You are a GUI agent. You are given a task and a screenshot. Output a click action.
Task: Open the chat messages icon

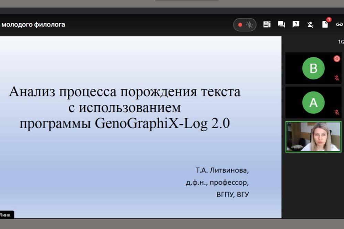click(x=281, y=24)
